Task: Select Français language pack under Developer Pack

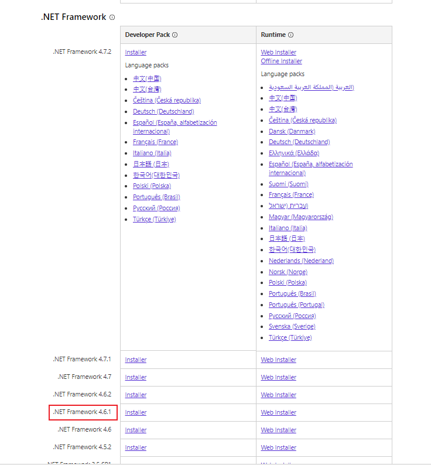Action: (x=155, y=142)
